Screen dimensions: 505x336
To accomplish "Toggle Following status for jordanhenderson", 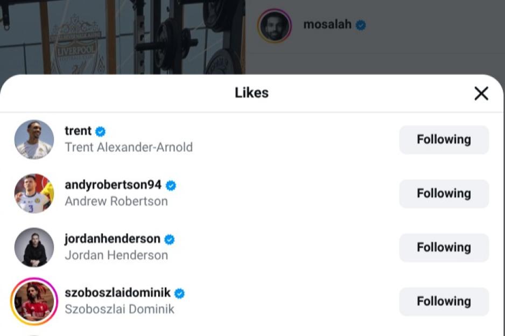I will (444, 247).
